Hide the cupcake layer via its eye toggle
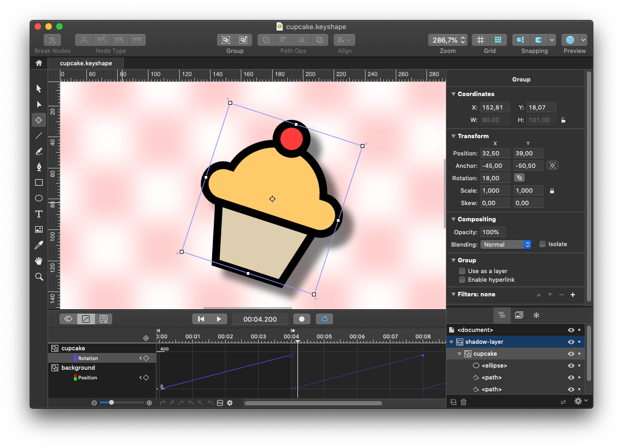Image resolution: width=623 pixels, height=448 pixels. pyautogui.click(x=571, y=354)
